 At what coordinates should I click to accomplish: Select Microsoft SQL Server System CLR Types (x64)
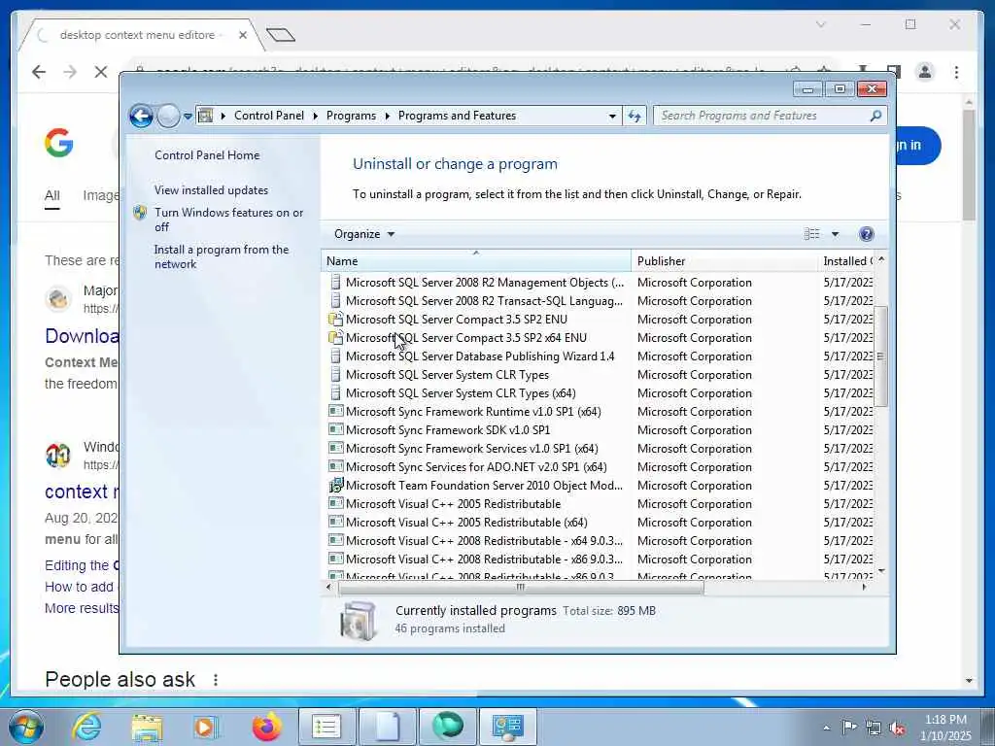(x=461, y=392)
